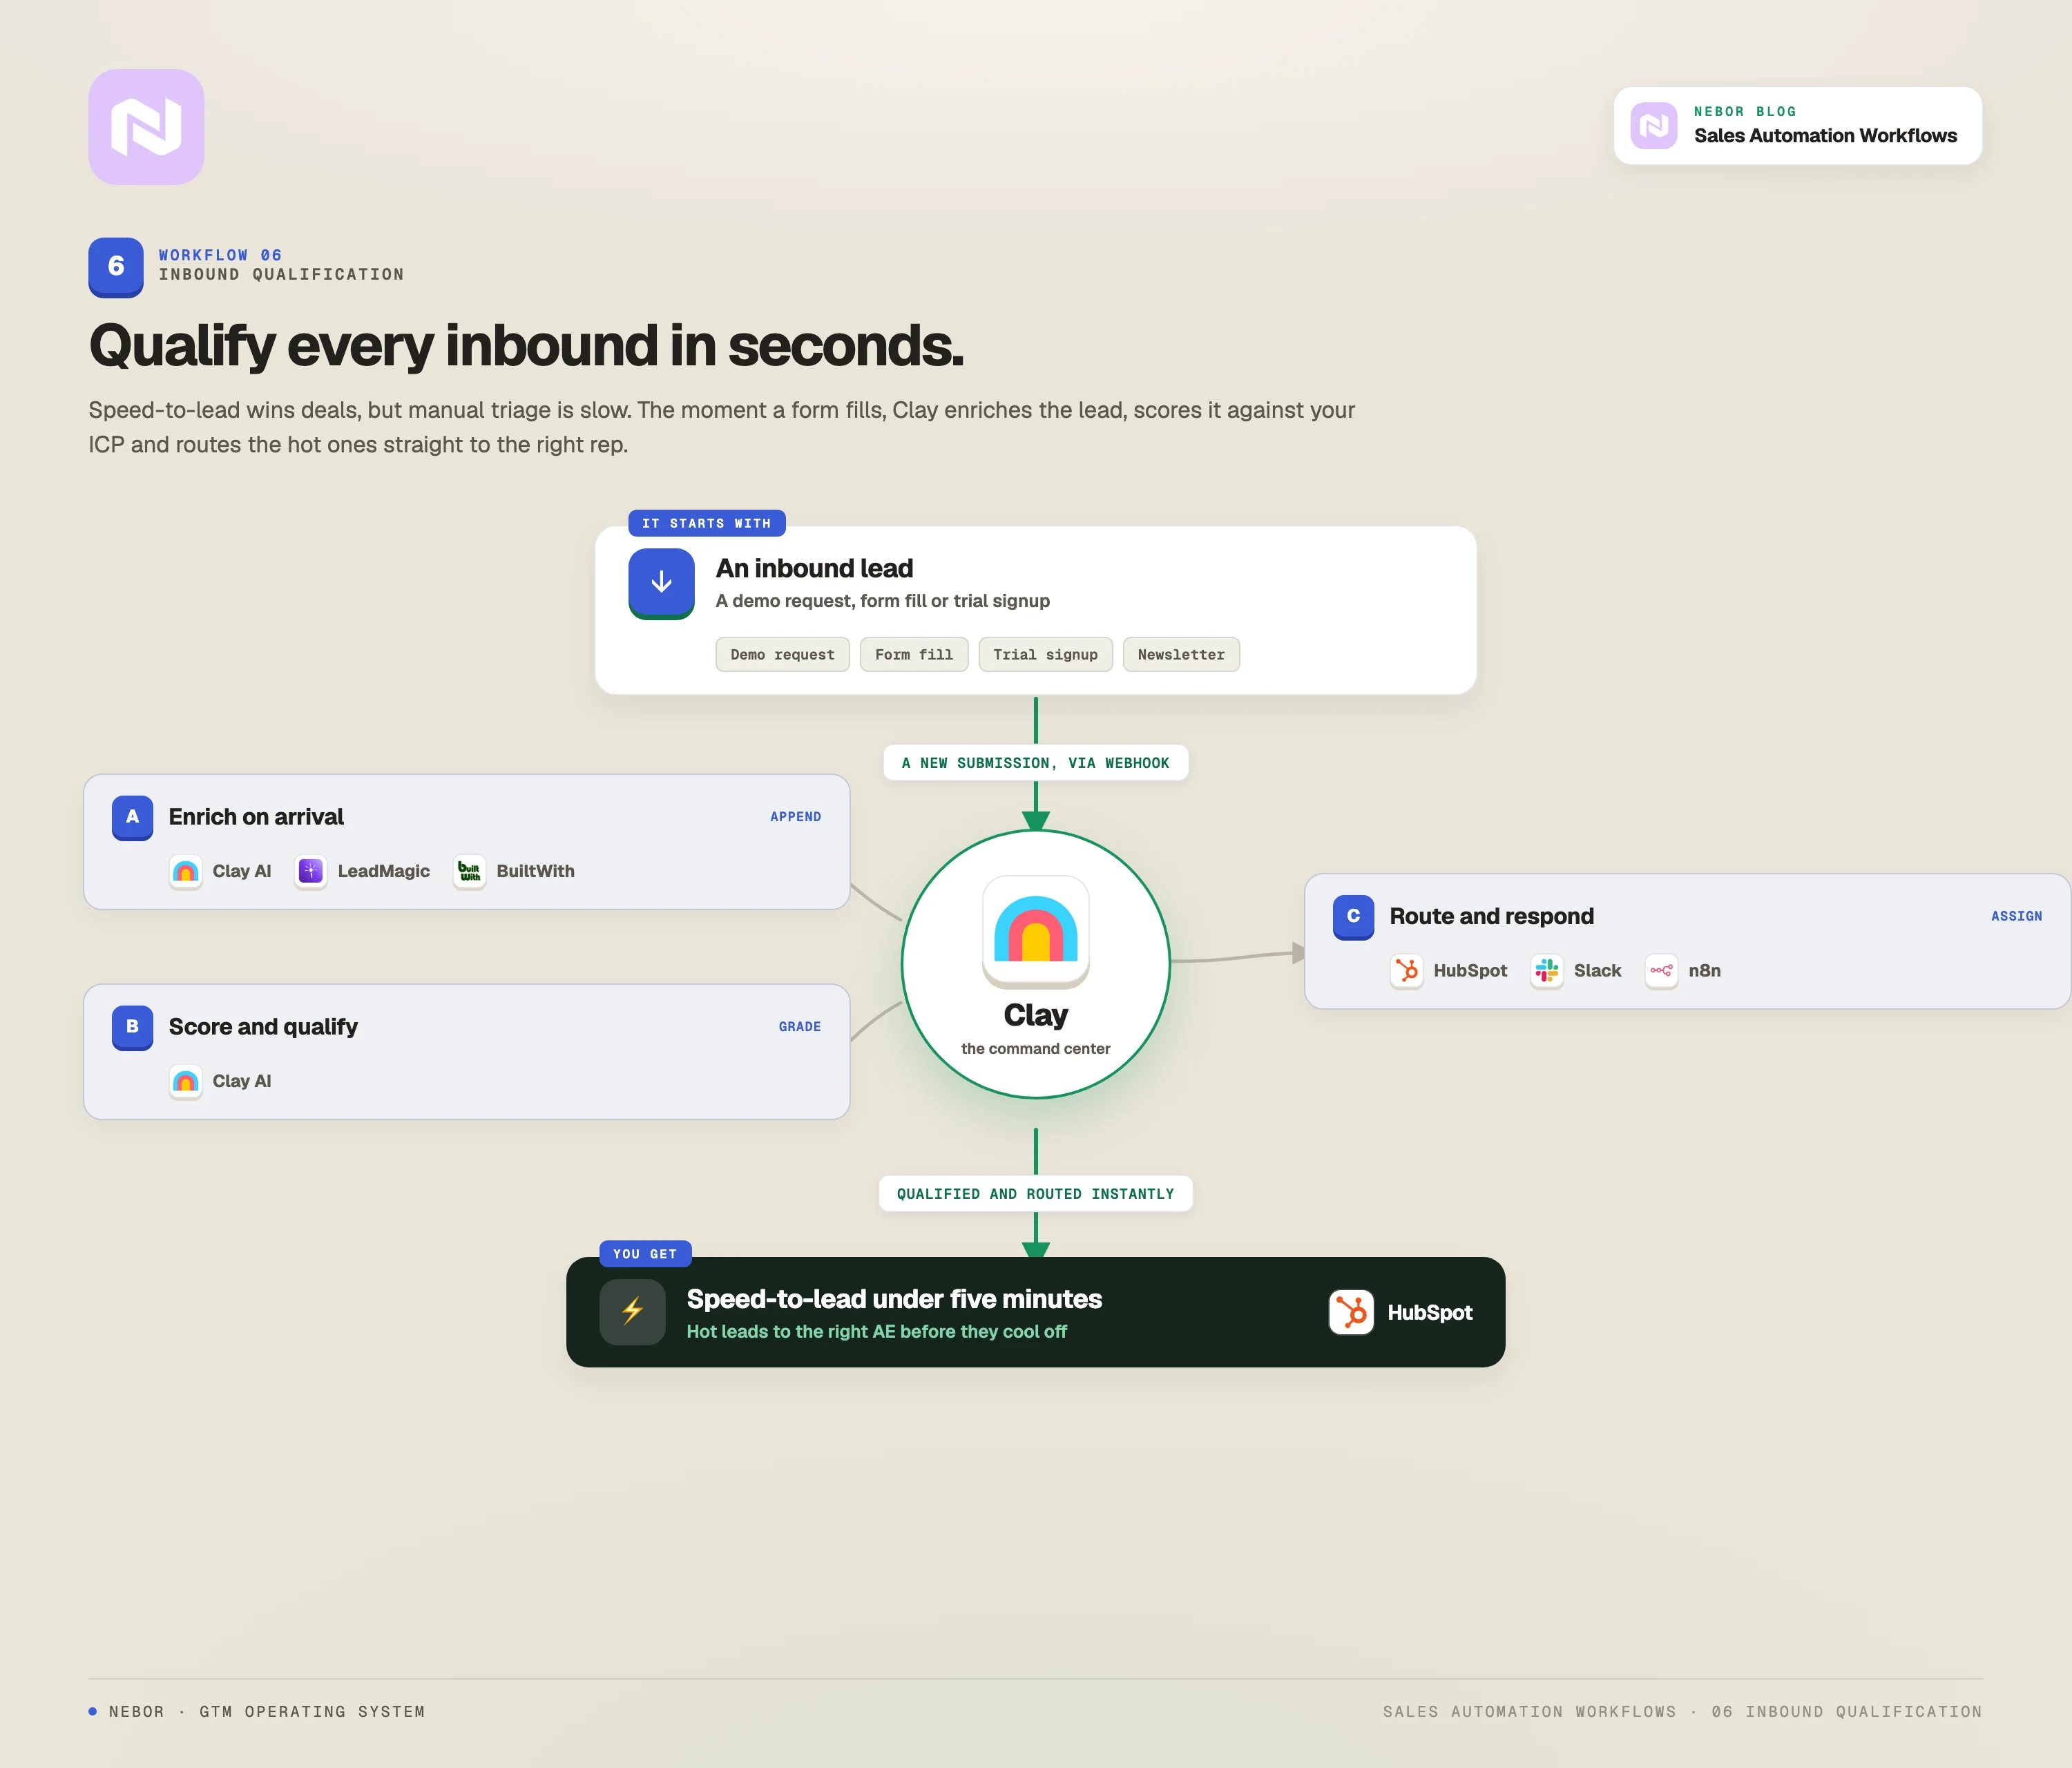Click the NEBOR BLOG label
Screen dimensions: 2072x1768
pos(1745,112)
